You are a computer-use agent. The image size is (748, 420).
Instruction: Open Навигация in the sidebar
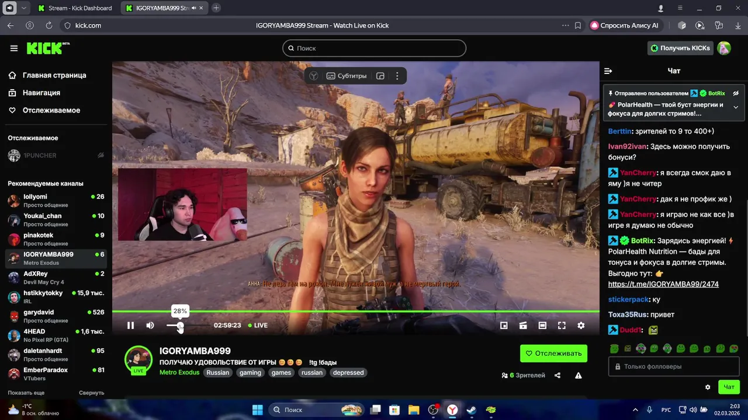coord(35,93)
